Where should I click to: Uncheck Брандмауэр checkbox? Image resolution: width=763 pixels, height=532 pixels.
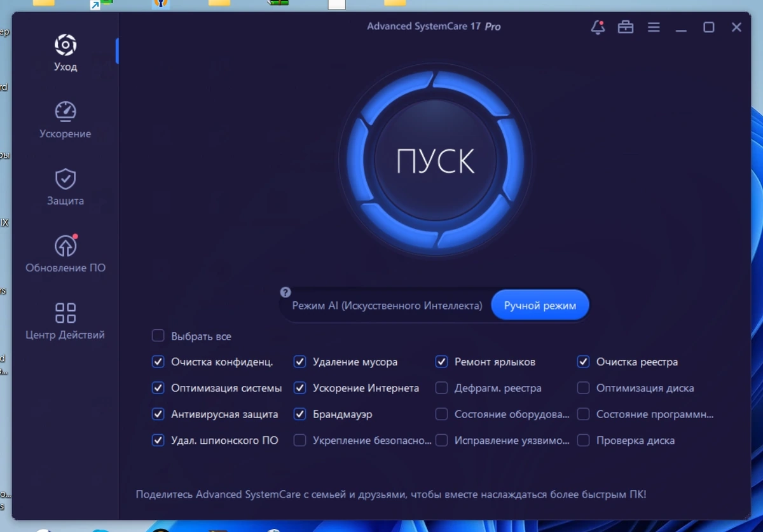click(x=299, y=414)
